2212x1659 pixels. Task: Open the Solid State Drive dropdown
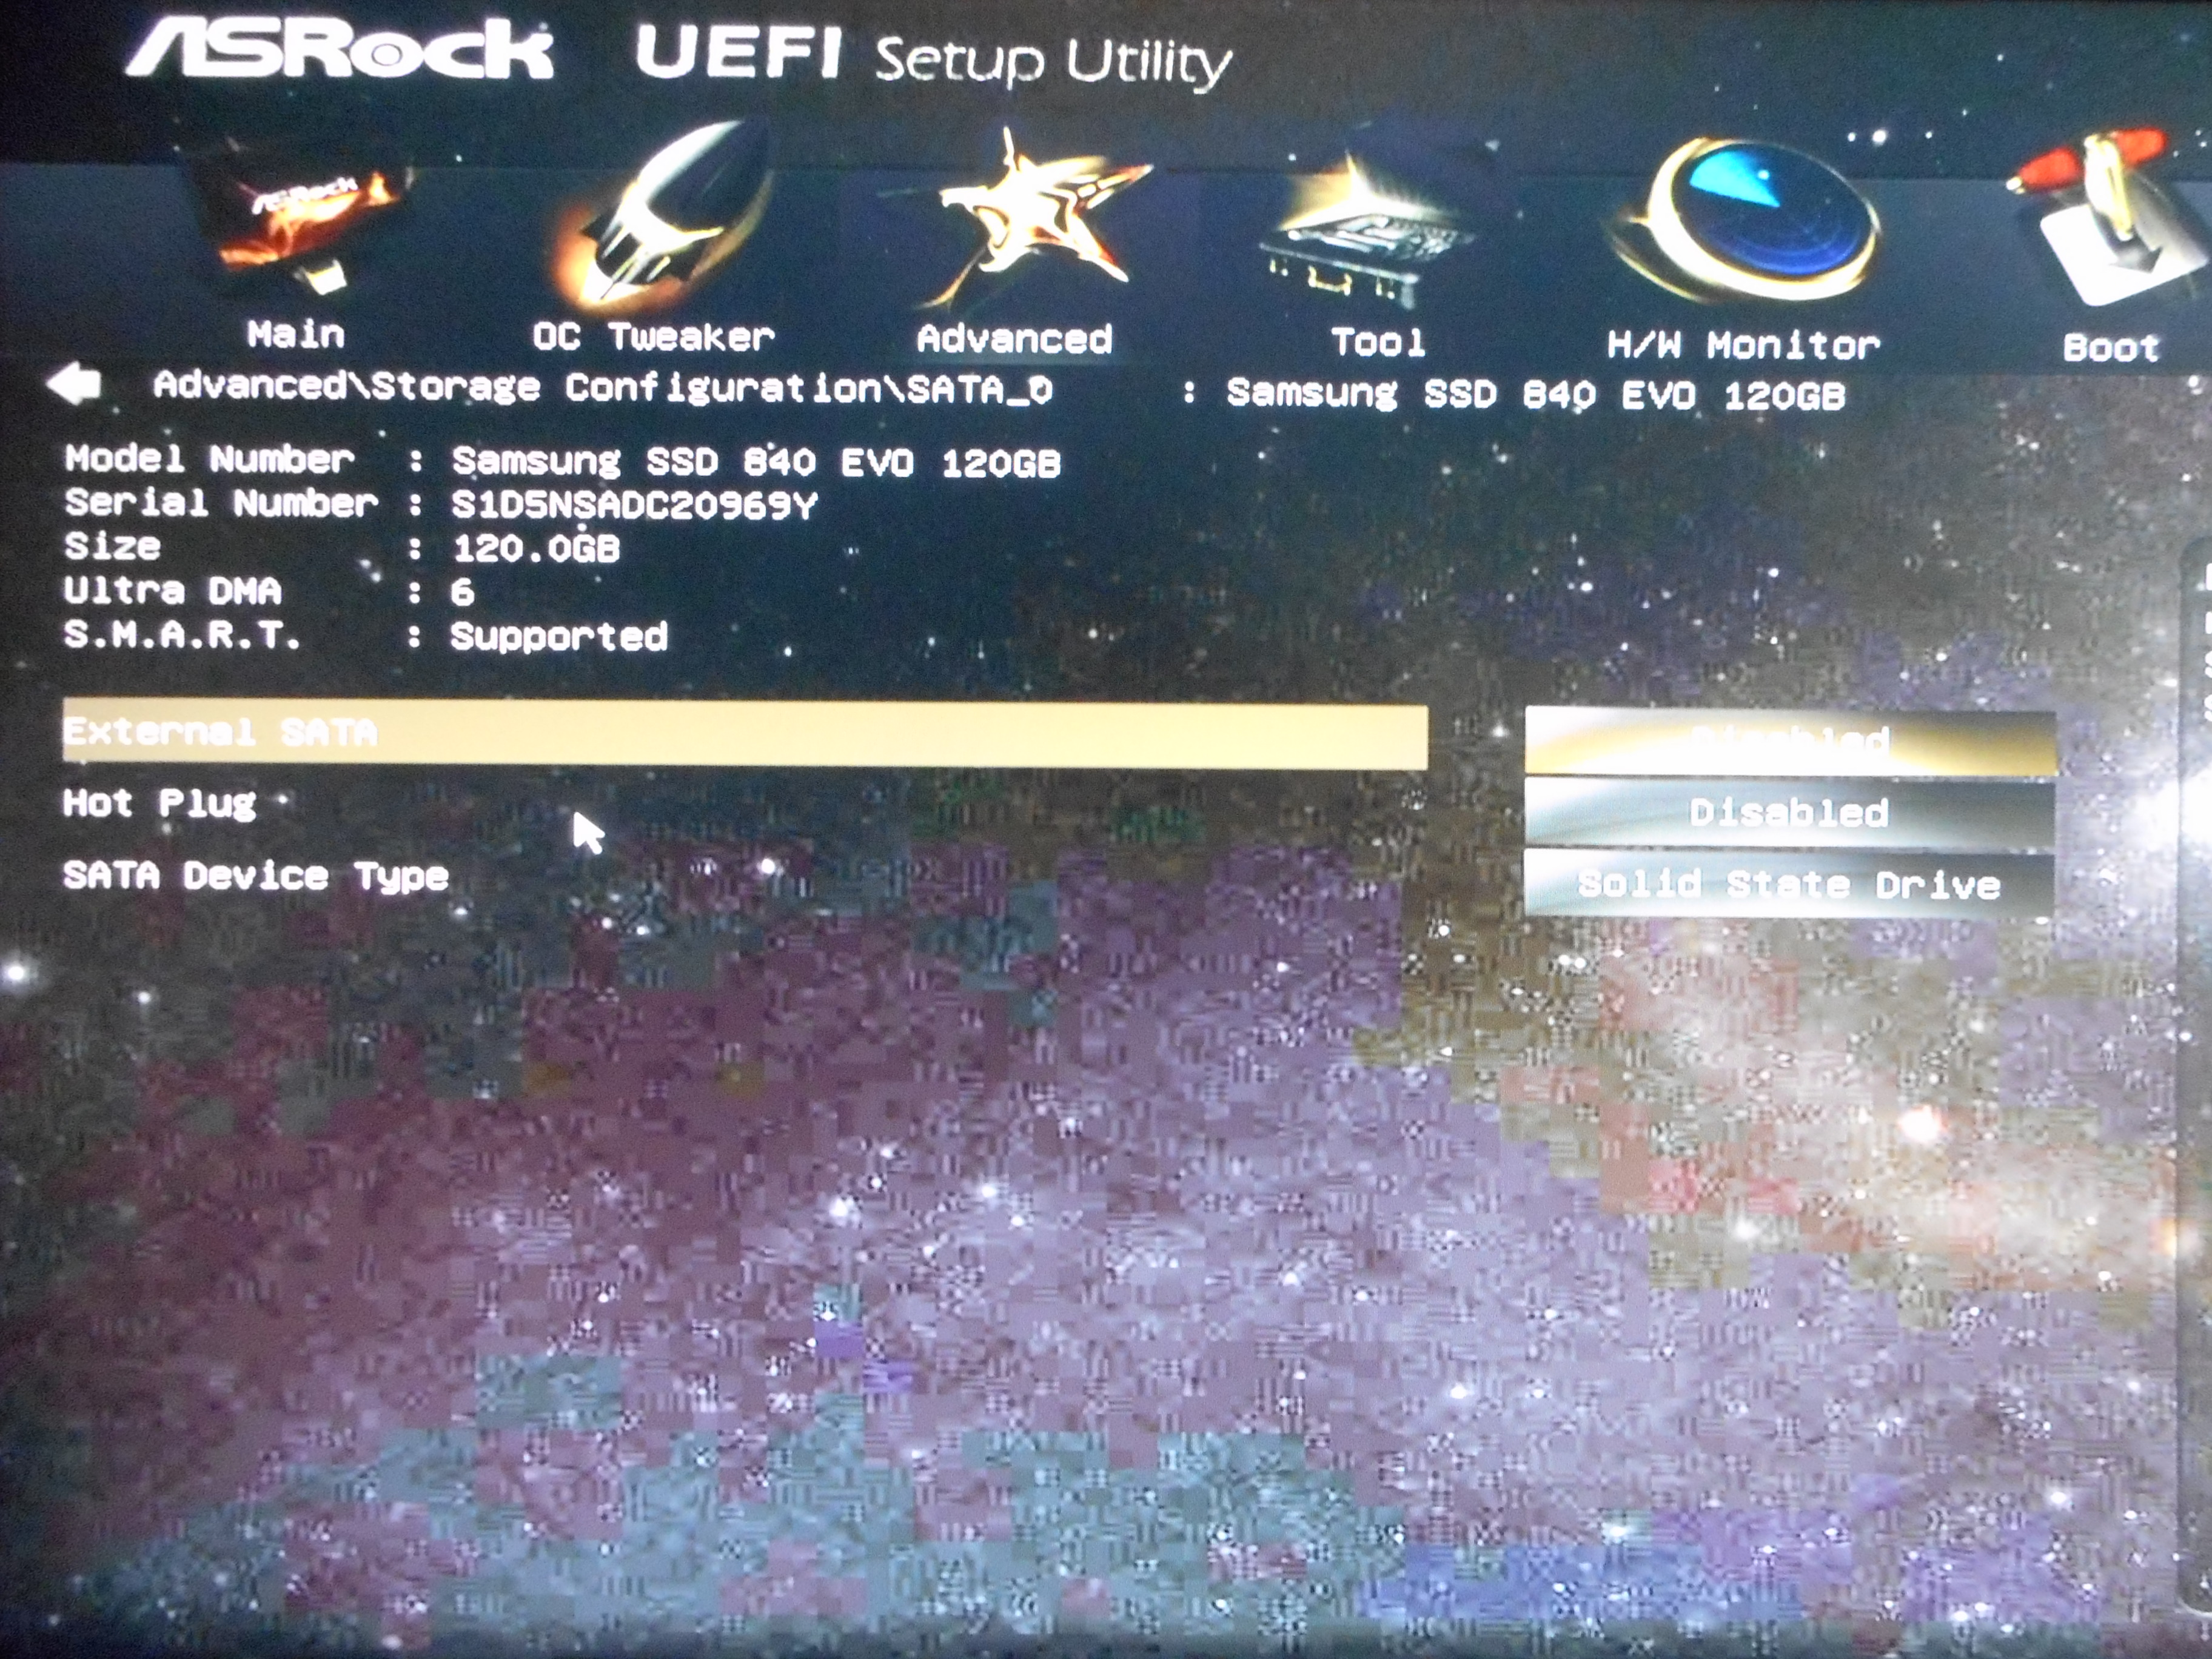coord(1790,884)
